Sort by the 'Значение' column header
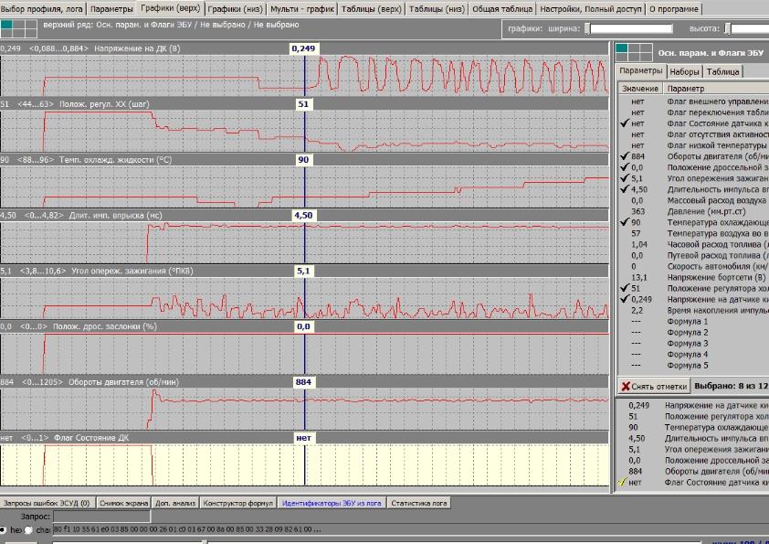Viewport: 769px width, 544px height. (640, 89)
